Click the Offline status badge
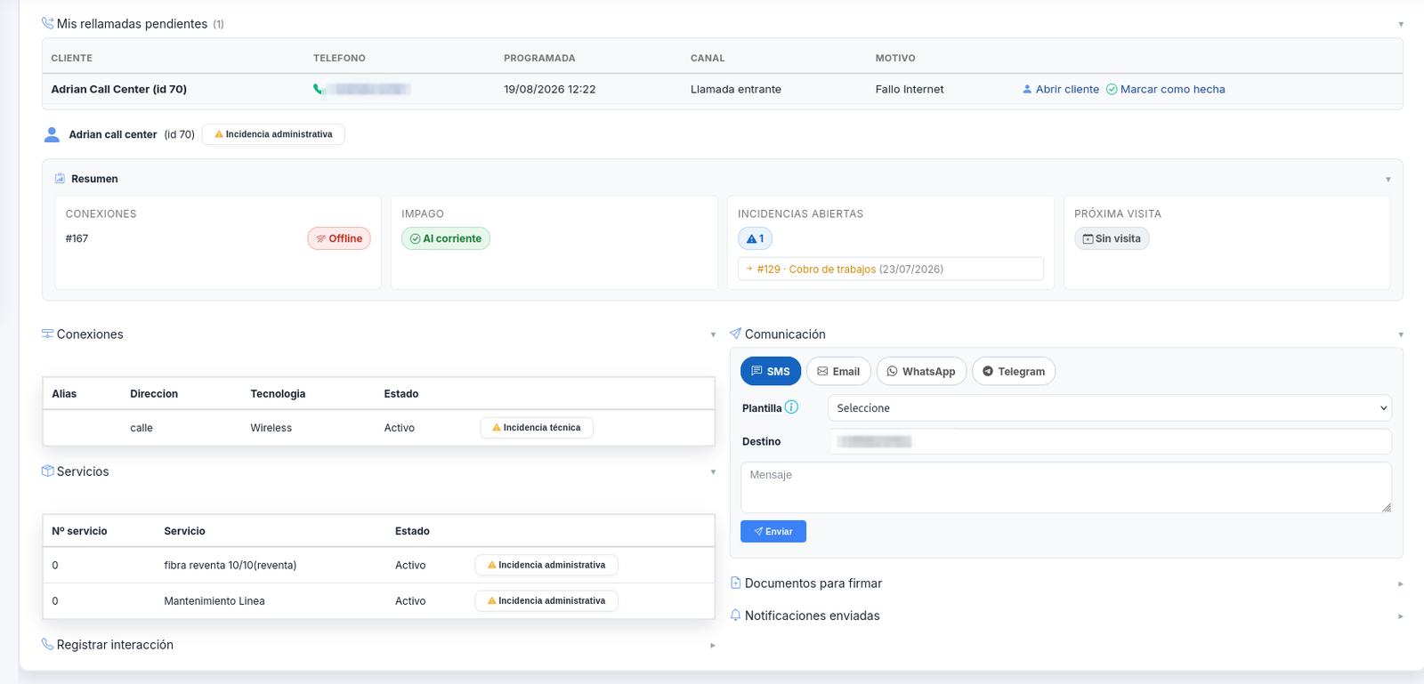 339,238
